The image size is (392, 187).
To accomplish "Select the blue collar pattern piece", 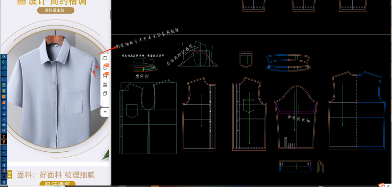I will coord(288,63).
